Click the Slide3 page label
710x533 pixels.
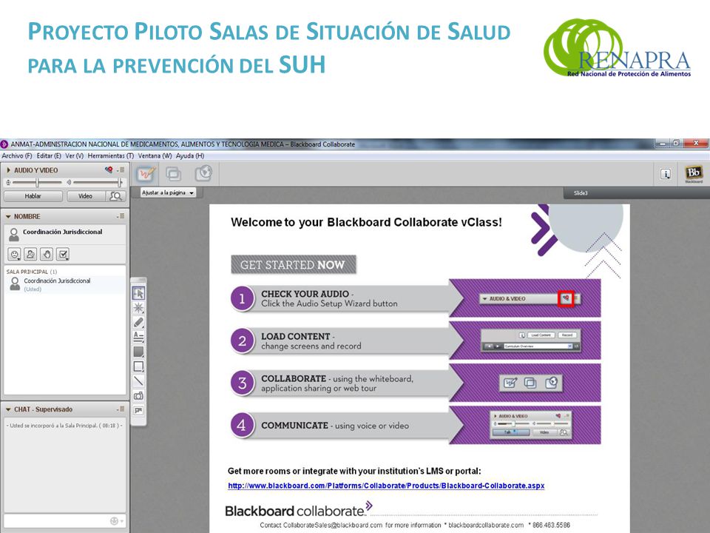tap(581, 193)
